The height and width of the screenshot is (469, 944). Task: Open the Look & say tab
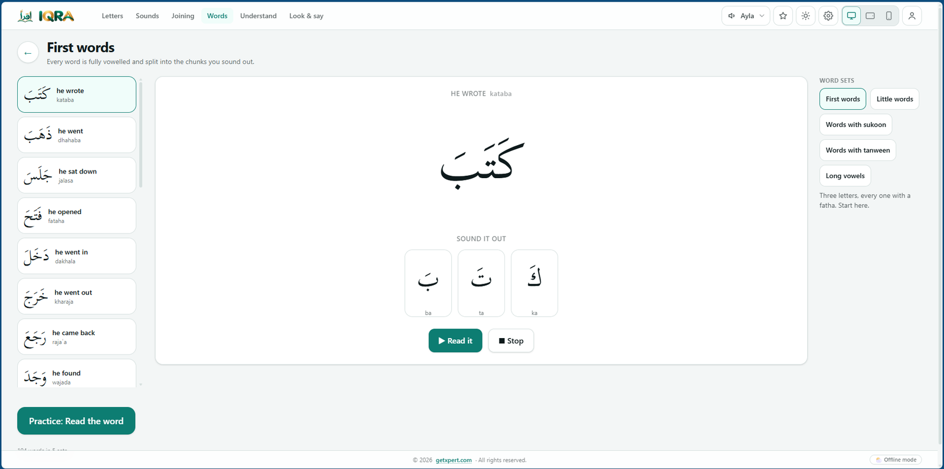click(306, 16)
